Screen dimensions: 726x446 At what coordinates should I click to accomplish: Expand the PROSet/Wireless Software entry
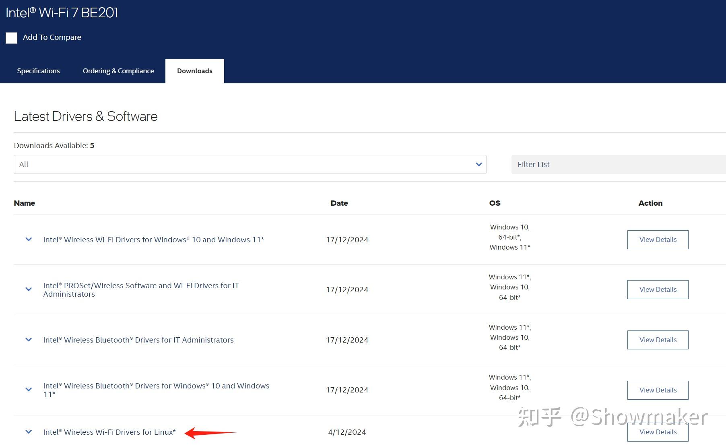point(28,289)
